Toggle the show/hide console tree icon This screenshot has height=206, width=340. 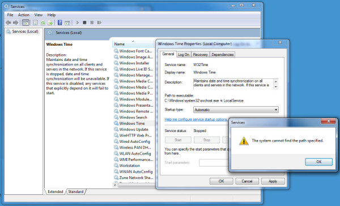pos(25,23)
